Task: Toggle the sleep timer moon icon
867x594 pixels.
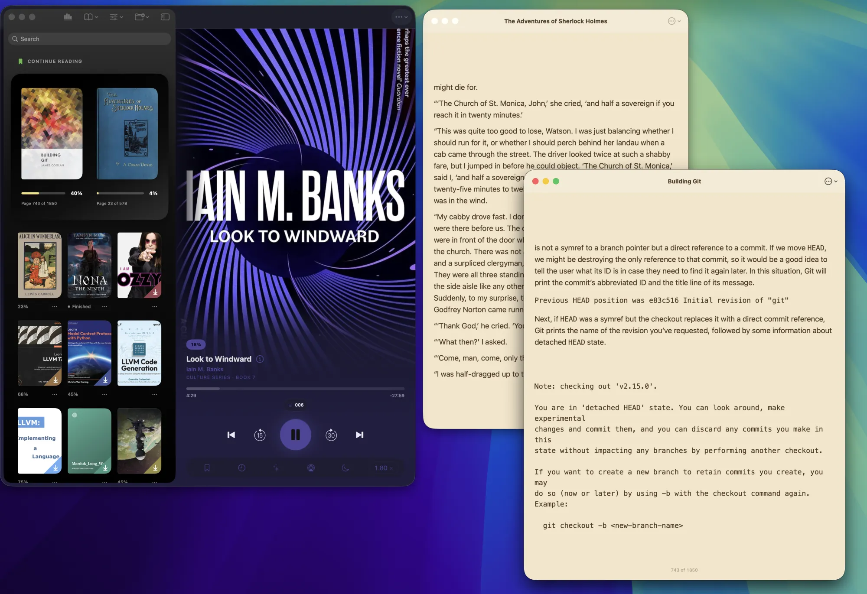Action: point(345,468)
